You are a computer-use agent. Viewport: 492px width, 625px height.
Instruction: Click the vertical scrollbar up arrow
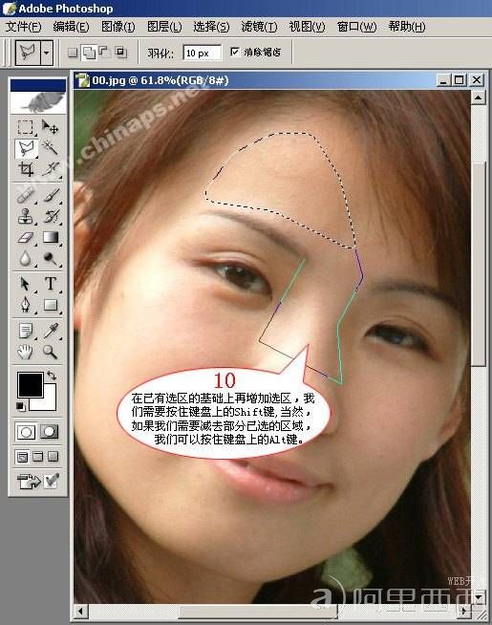click(x=478, y=97)
